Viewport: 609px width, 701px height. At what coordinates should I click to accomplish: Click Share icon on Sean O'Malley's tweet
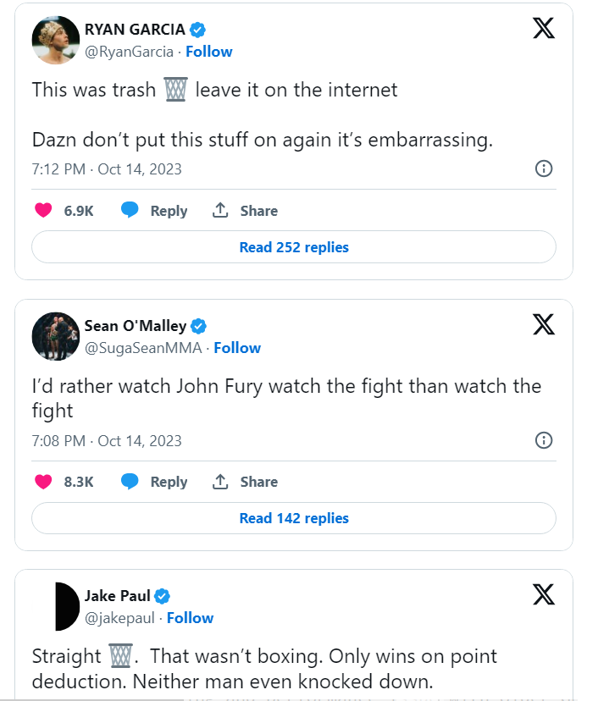click(221, 482)
